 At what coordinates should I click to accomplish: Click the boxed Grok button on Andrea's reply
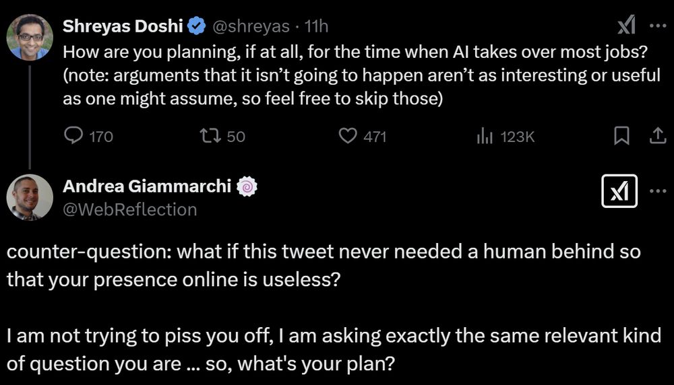pos(619,192)
